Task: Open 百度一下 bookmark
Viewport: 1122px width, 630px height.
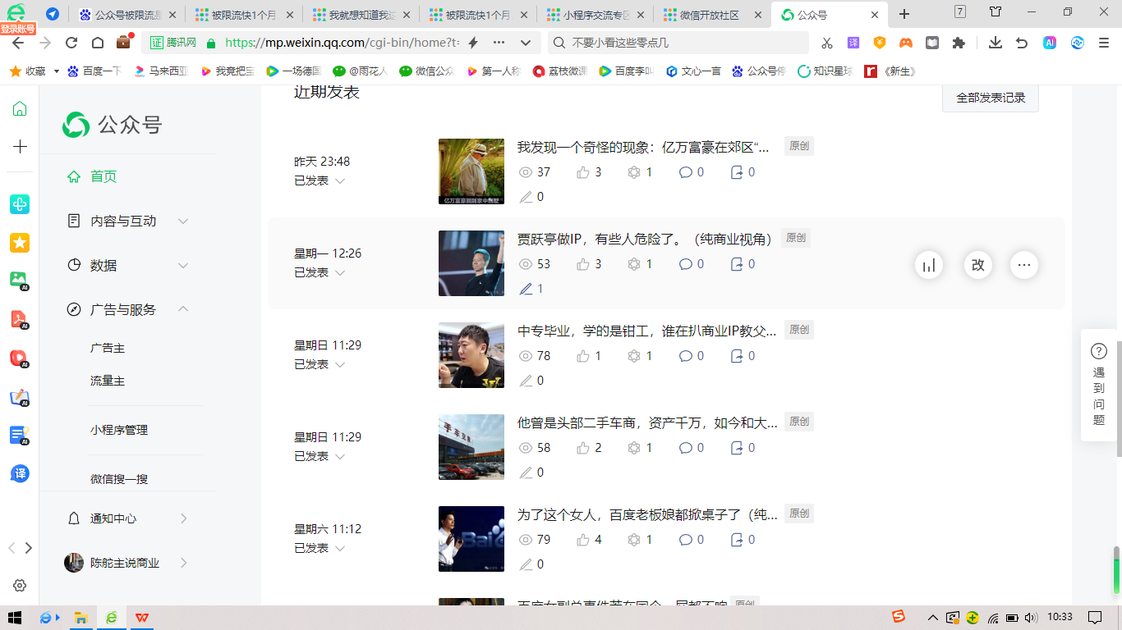Action: (x=94, y=71)
